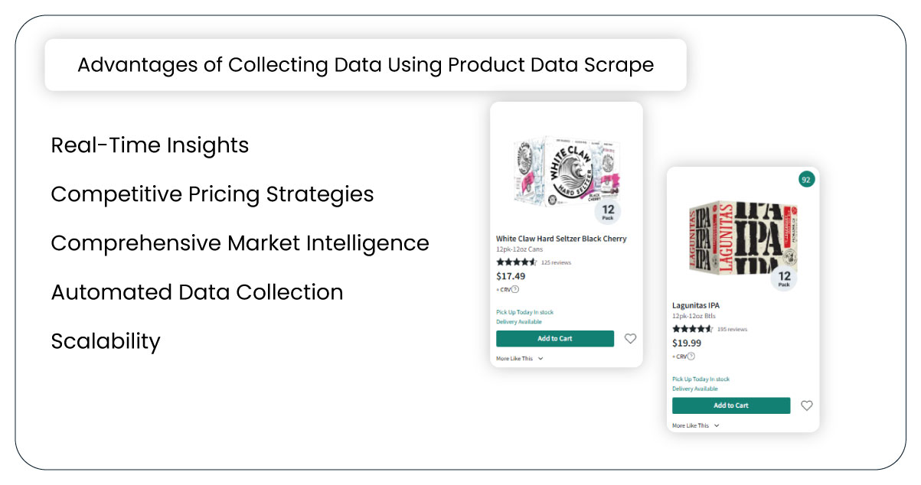The height and width of the screenshot is (485, 921).
Task: Click the White Claw Hard Seltzer Black Cherry title
Action: [x=562, y=238]
